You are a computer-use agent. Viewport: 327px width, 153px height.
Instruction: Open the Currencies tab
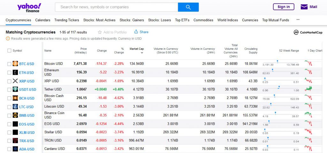pyautogui.click(x=250, y=20)
